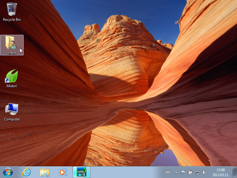Image resolution: width=237 pixels, height=178 pixels.
Task: Launch Internet Explorer from the taskbar
Action: (26, 172)
